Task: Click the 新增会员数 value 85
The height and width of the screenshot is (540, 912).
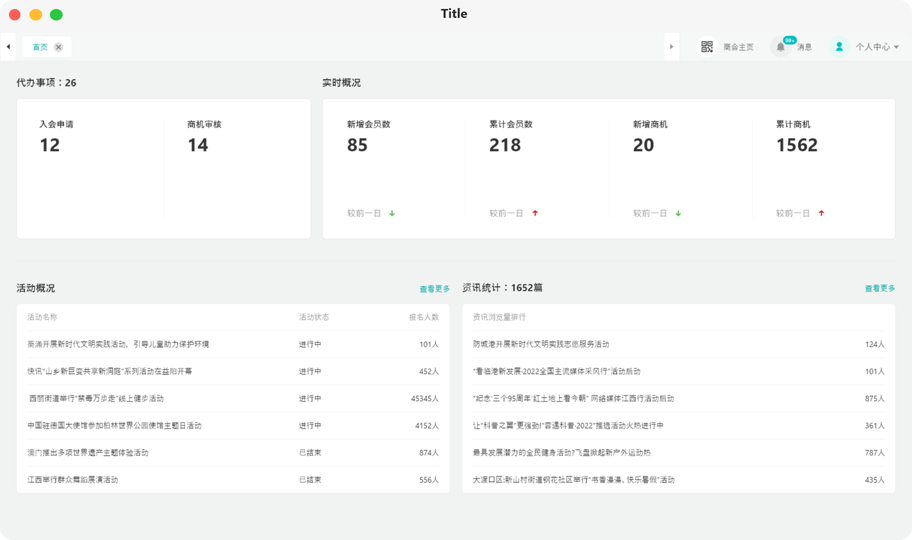Action: tap(358, 145)
